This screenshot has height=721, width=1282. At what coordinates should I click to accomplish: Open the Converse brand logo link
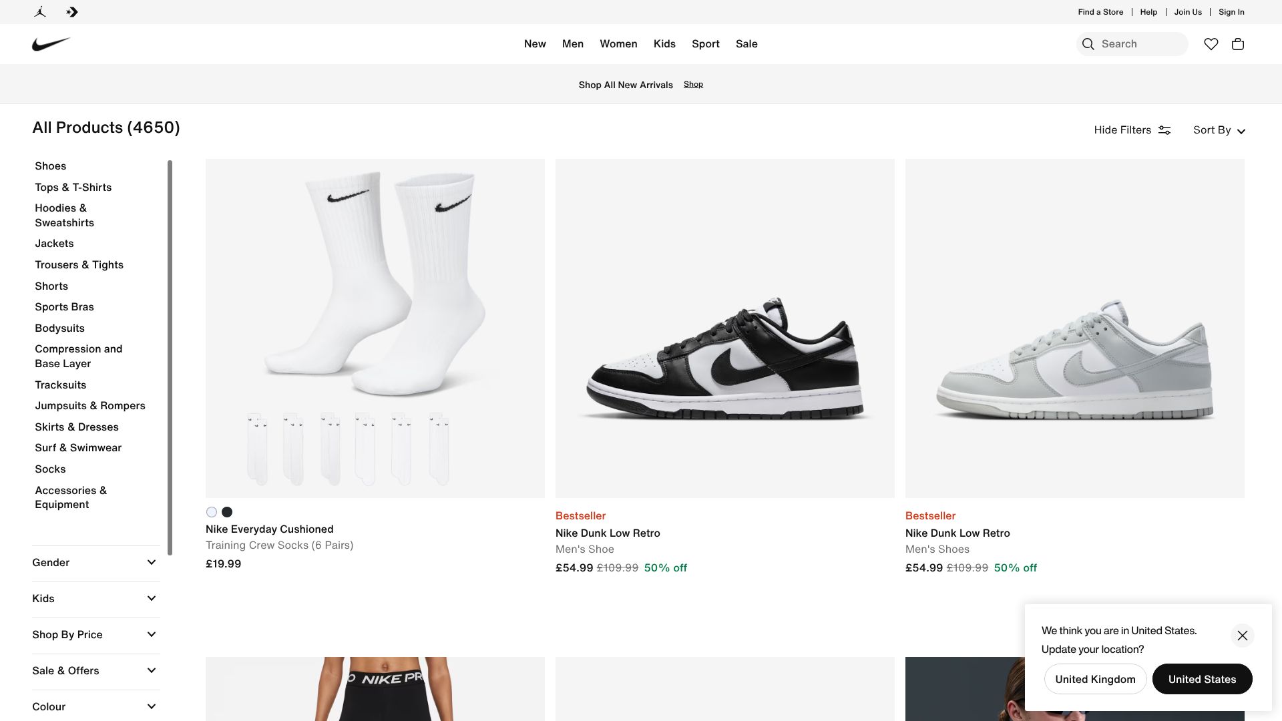click(72, 12)
